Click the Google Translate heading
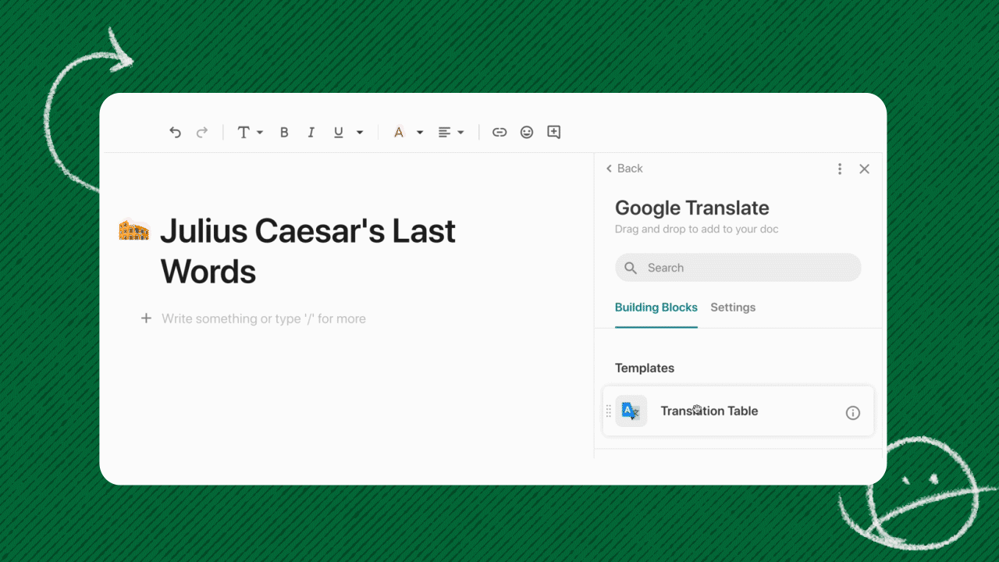Viewport: 999px width, 562px height. pyautogui.click(x=692, y=208)
